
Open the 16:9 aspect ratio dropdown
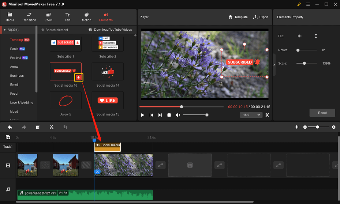[251, 115]
